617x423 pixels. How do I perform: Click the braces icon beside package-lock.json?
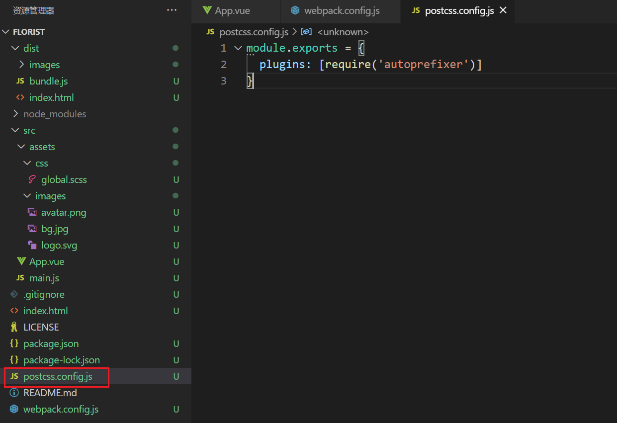[14, 360]
